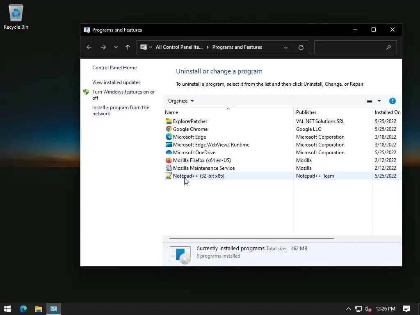Select the Google Chrome program name

click(x=190, y=129)
